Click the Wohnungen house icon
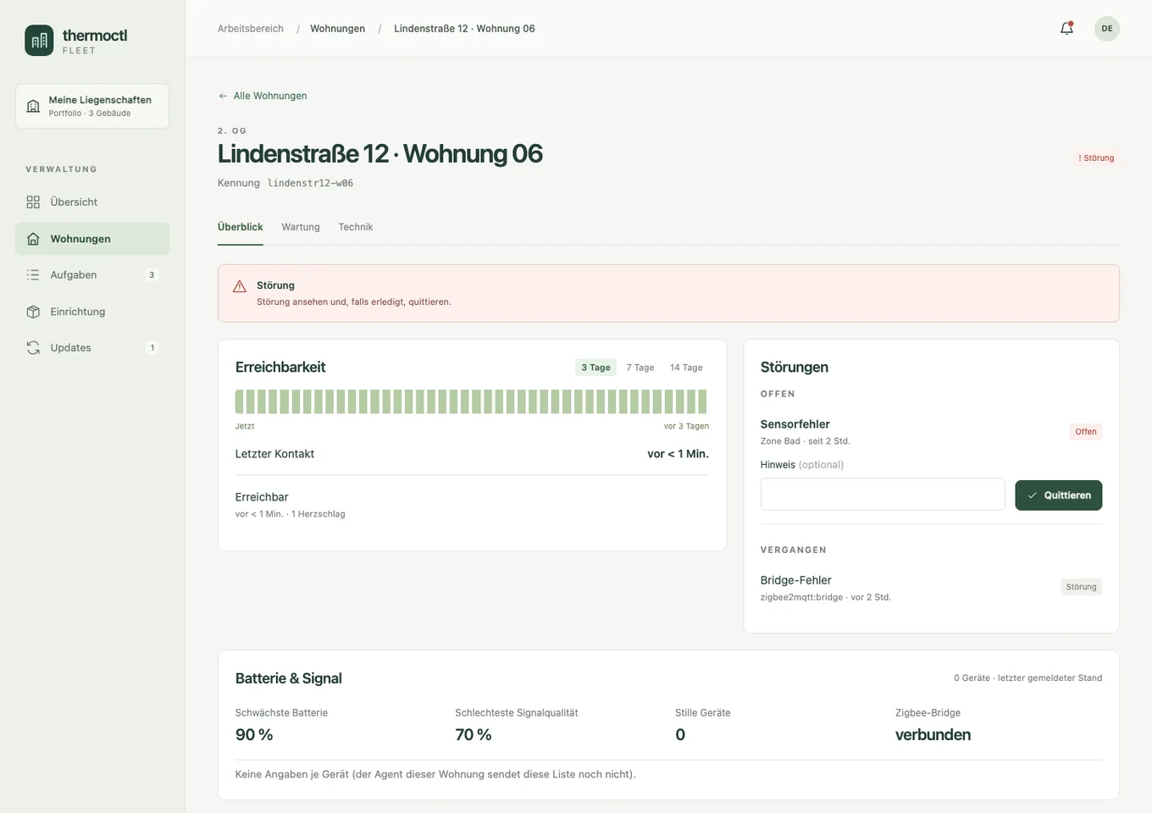Viewport: 1152px width, 813px height. point(33,239)
